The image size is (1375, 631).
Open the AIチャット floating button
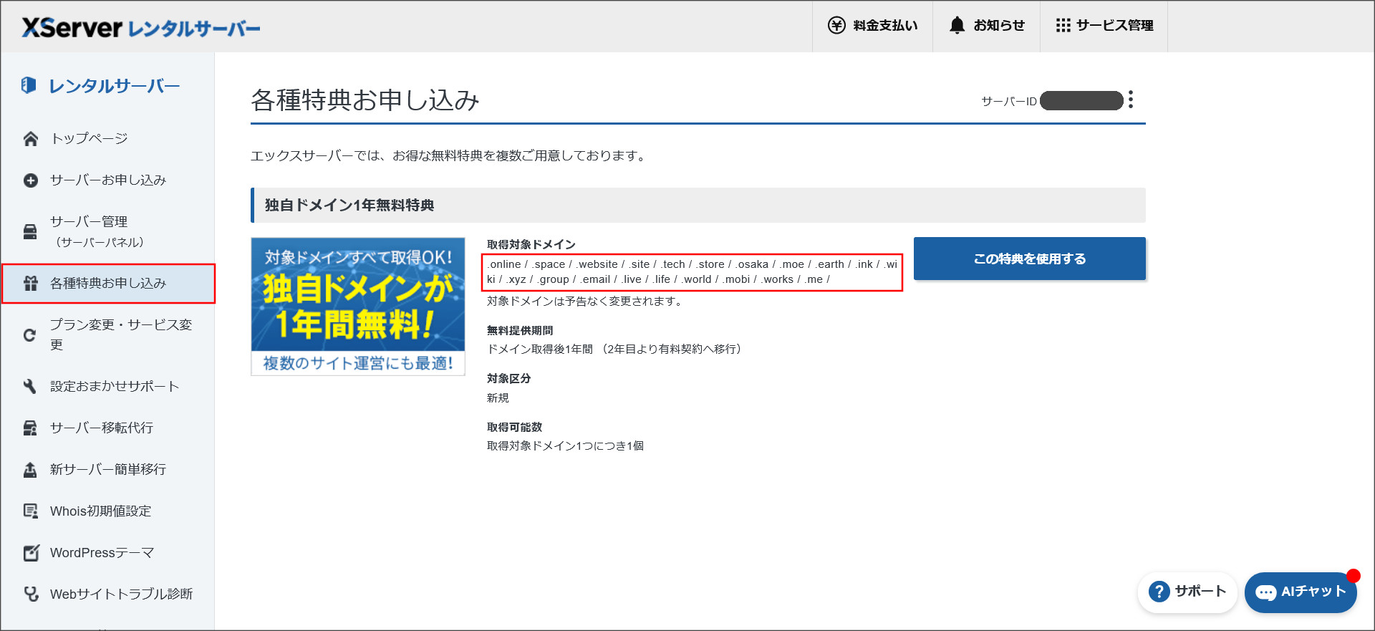(x=1301, y=592)
